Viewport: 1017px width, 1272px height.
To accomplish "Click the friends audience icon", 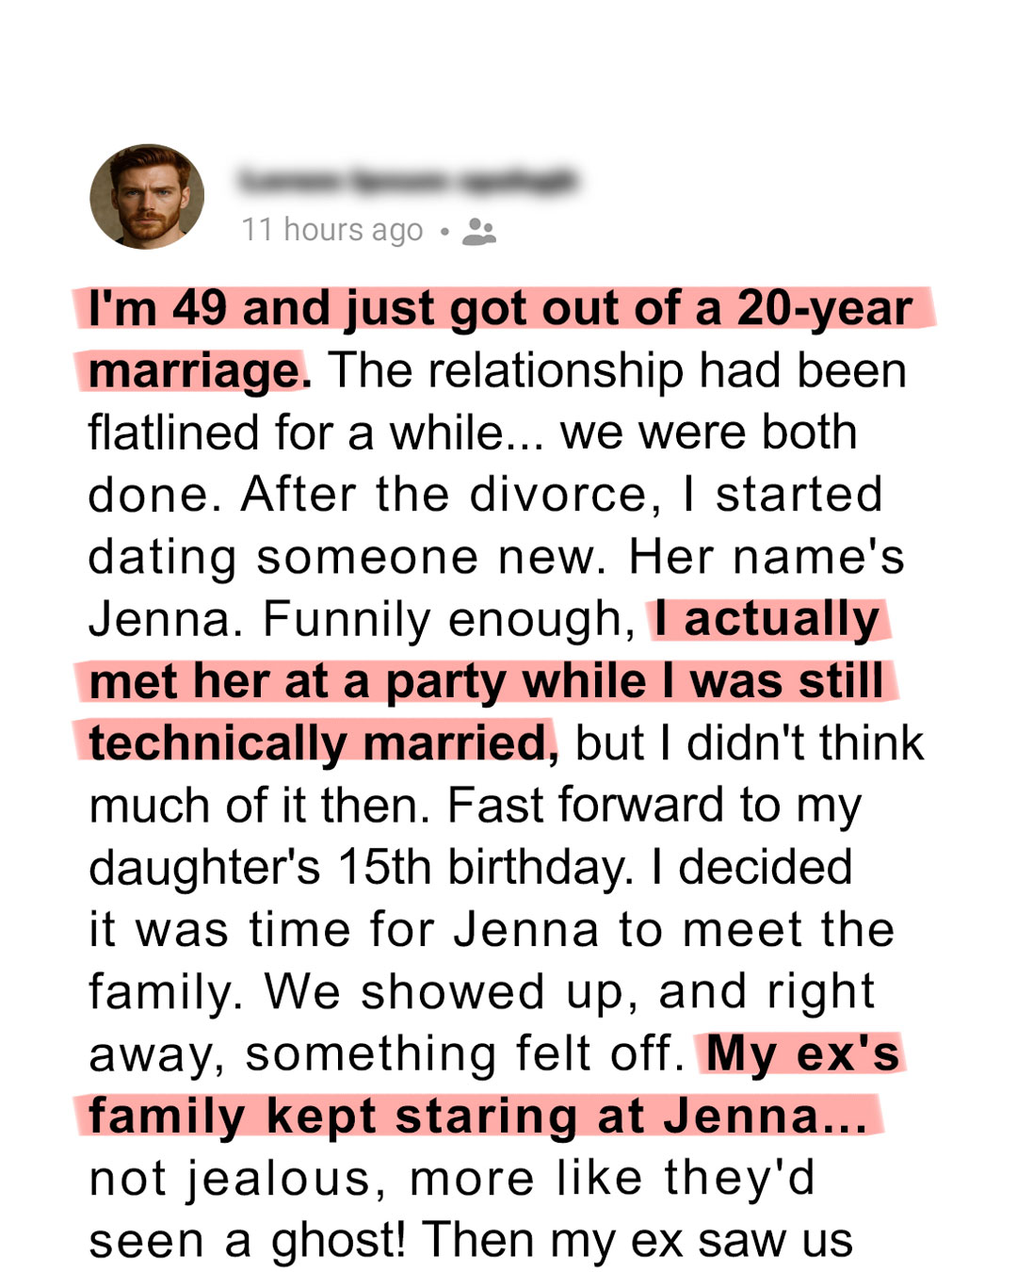I will 479,232.
